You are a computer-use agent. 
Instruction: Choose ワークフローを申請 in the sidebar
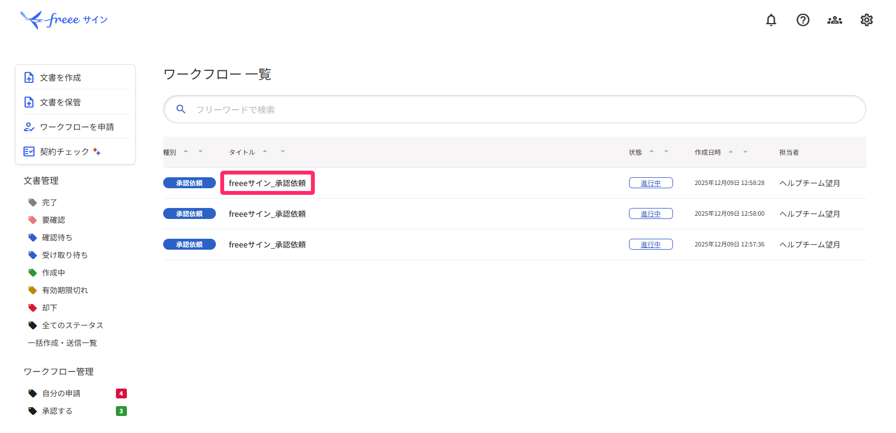click(75, 127)
